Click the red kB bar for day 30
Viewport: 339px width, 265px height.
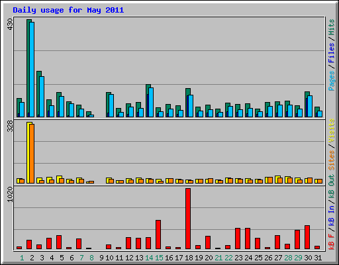[x=307, y=237]
